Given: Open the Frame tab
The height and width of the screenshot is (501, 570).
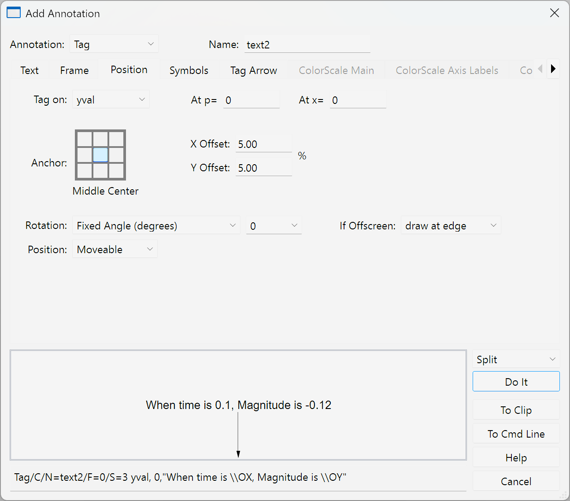Looking at the screenshot, I should coord(74,70).
